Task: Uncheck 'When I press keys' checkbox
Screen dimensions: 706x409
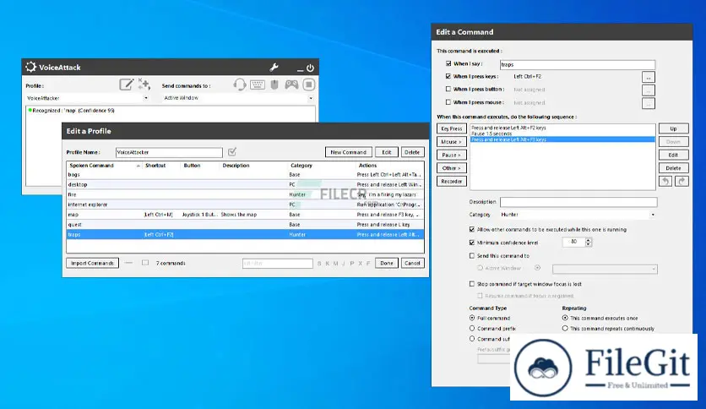Action: (x=448, y=76)
